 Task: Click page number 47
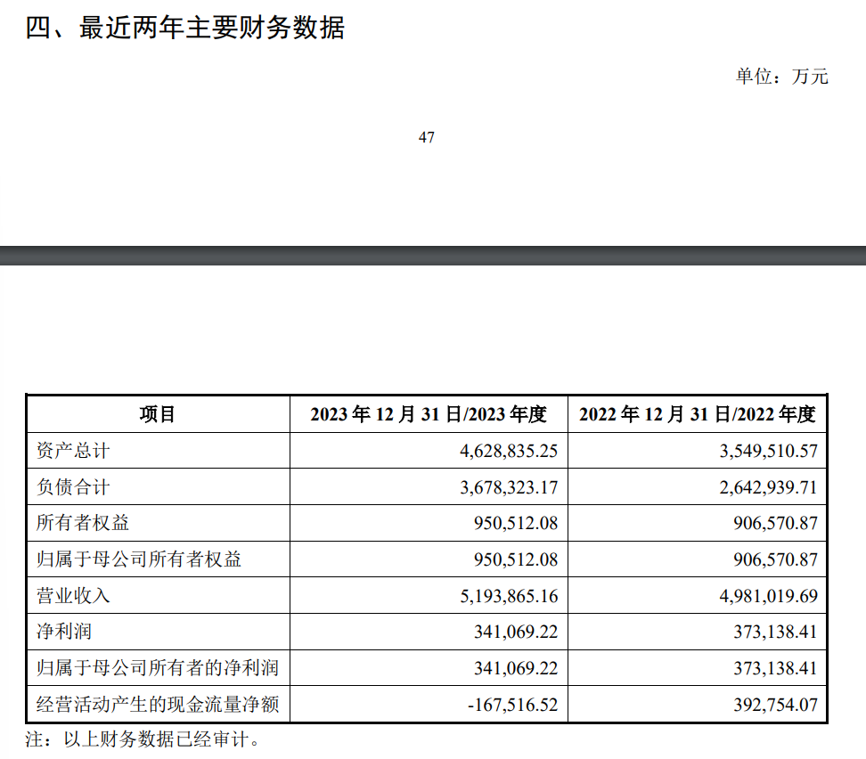click(427, 137)
